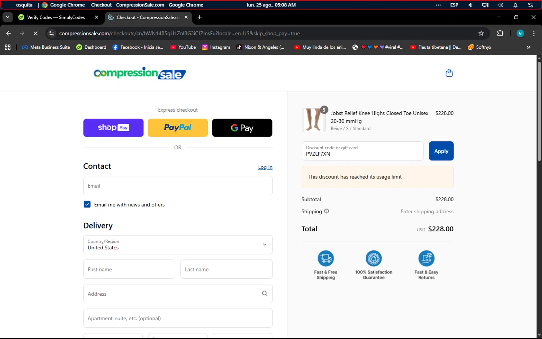Click the Log in link

coord(265,167)
